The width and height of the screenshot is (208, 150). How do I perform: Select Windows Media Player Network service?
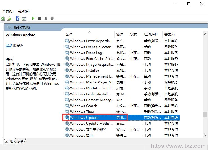pos(122,82)
